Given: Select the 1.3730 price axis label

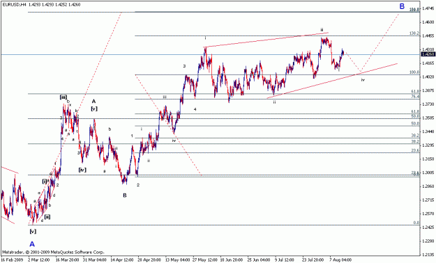Looking at the screenshot, I should pyautogui.click(x=428, y=104).
